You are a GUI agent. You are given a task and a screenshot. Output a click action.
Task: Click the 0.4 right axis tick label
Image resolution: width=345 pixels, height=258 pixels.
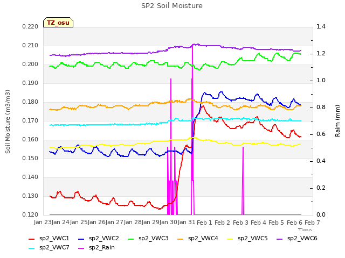(x=321, y=161)
